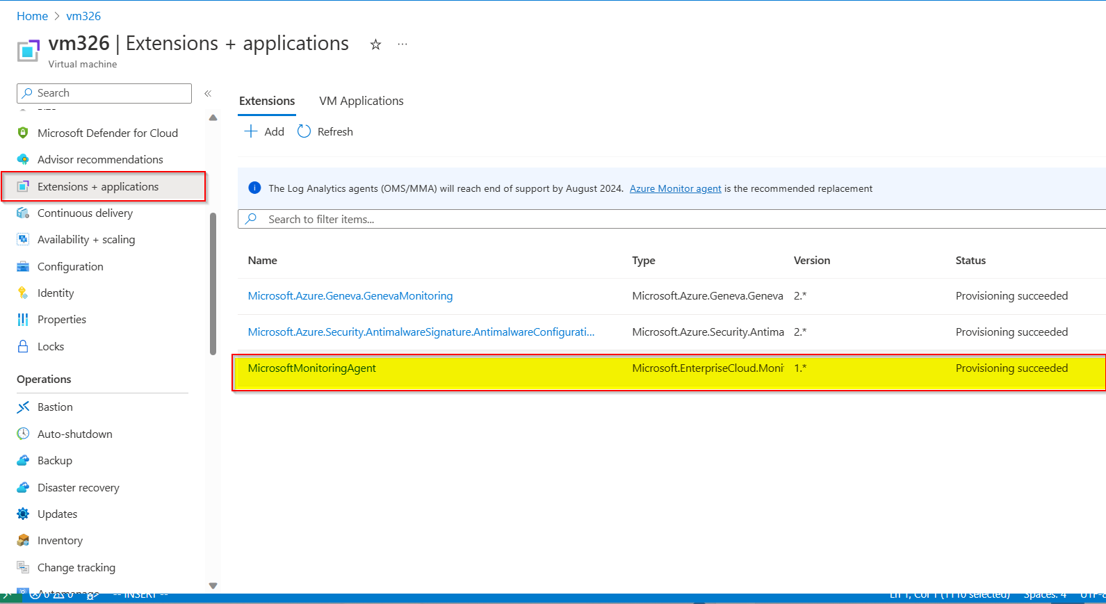Click the Inventory box icon
The height and width of the screenshot is (604, 1106).
(23, 540)
